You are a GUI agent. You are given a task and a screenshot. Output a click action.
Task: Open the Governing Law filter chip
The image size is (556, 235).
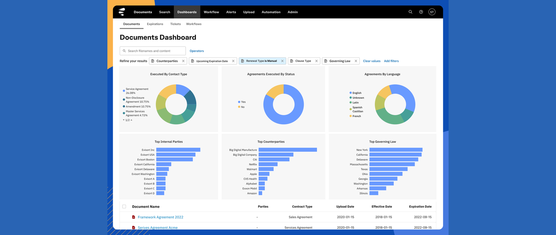tap(341, 61)
